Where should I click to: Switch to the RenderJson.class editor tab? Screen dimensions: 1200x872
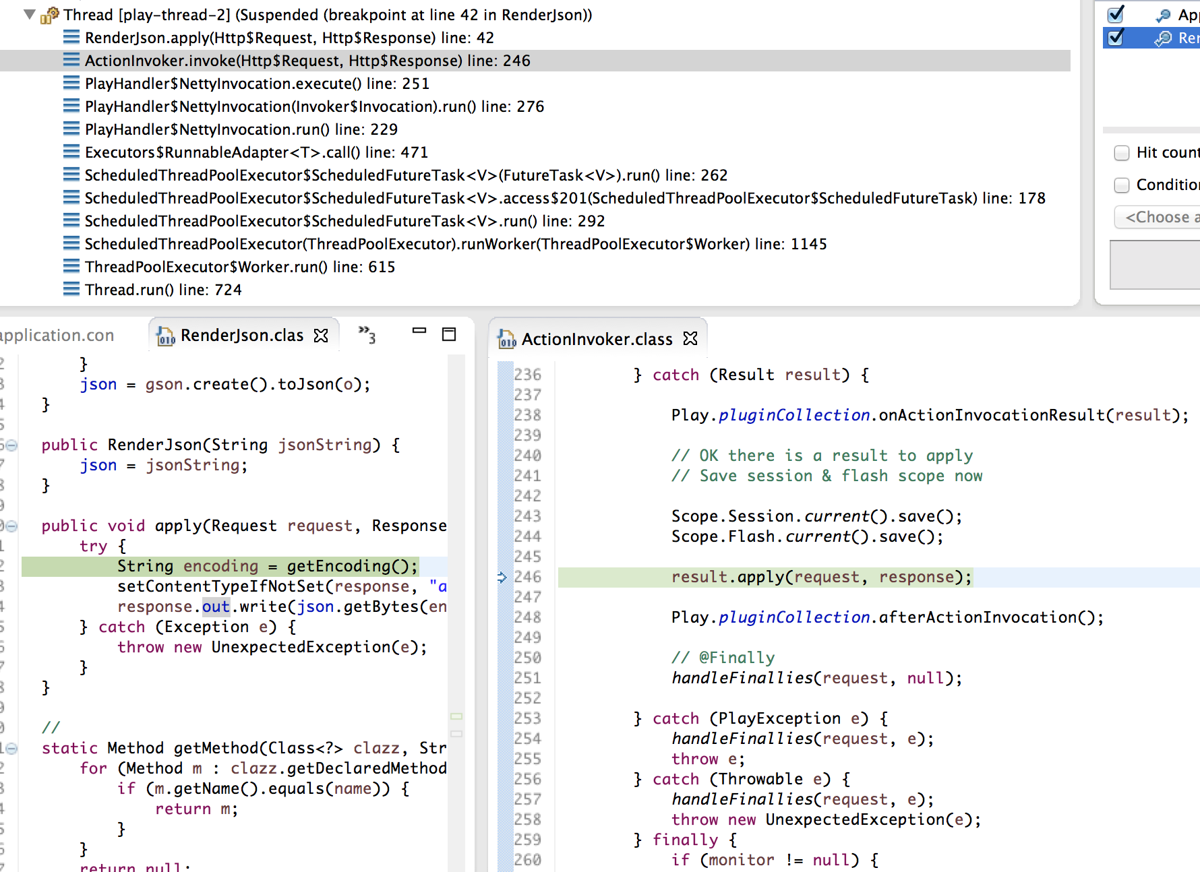[x=241, y=336]
